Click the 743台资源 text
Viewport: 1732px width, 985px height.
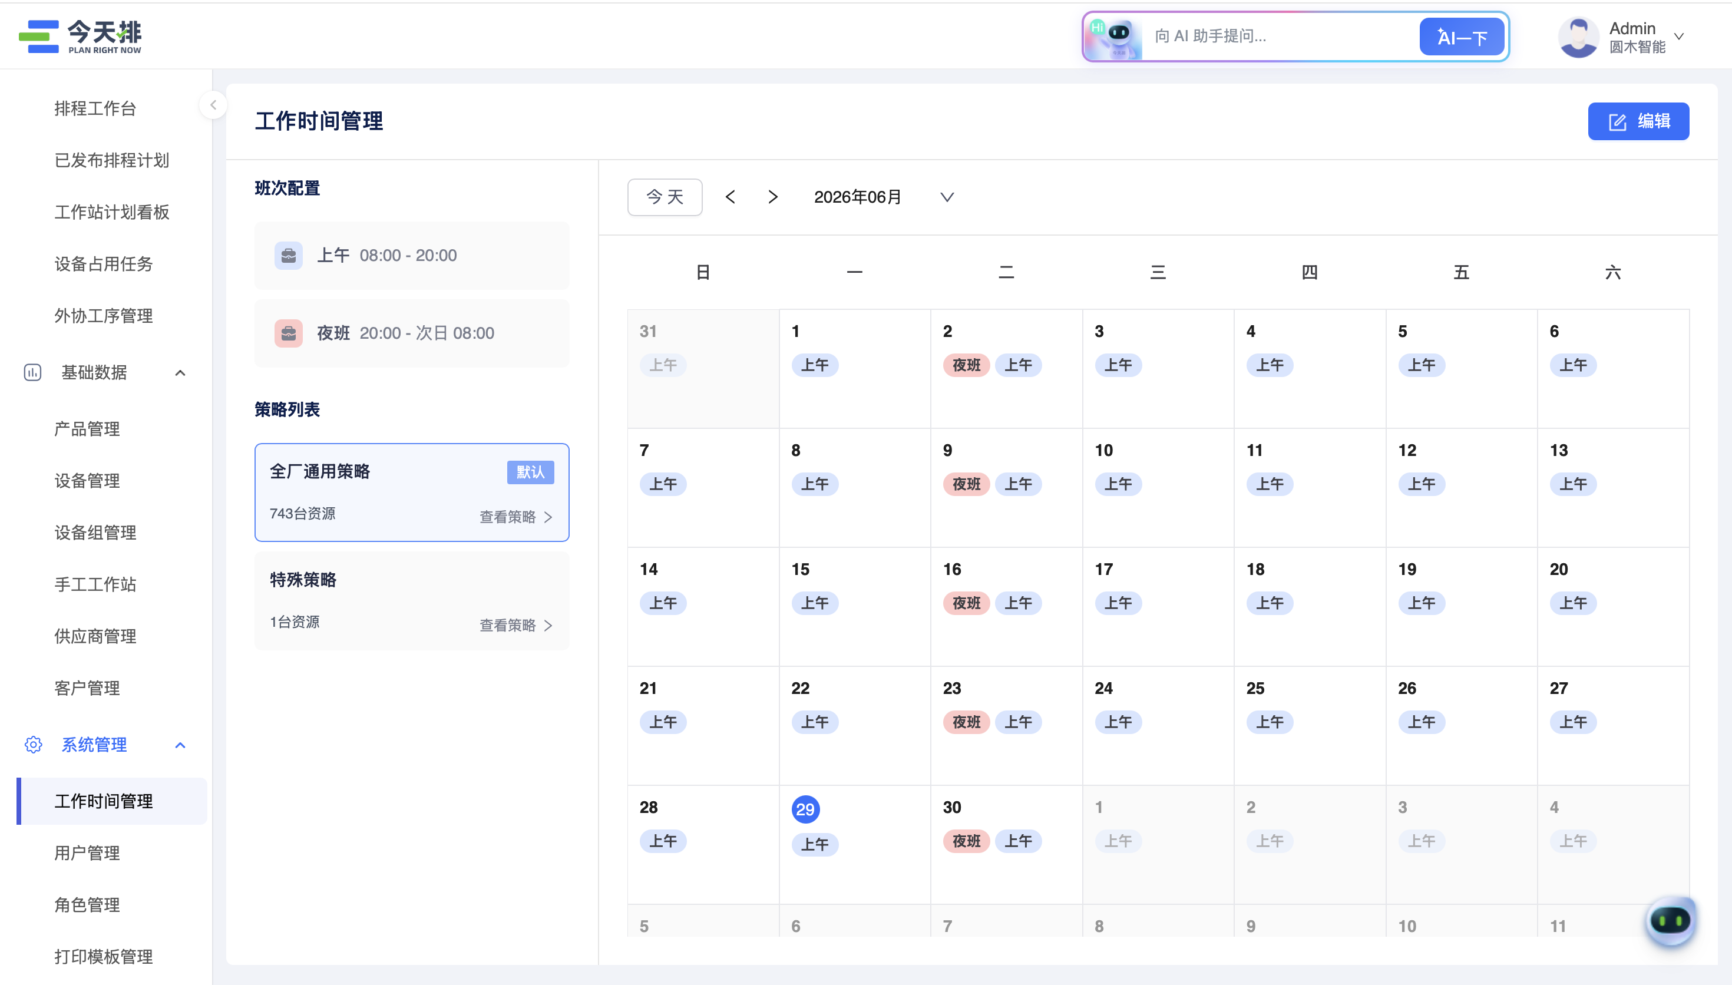[x=302, y=514]
